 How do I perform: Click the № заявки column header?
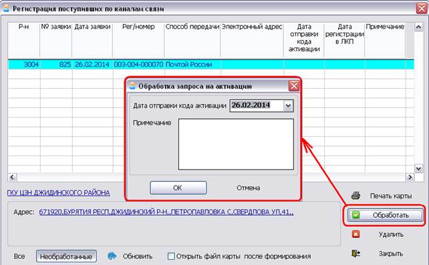point(56,41)
